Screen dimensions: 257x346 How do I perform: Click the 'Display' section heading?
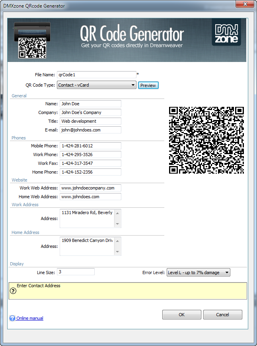17,264
